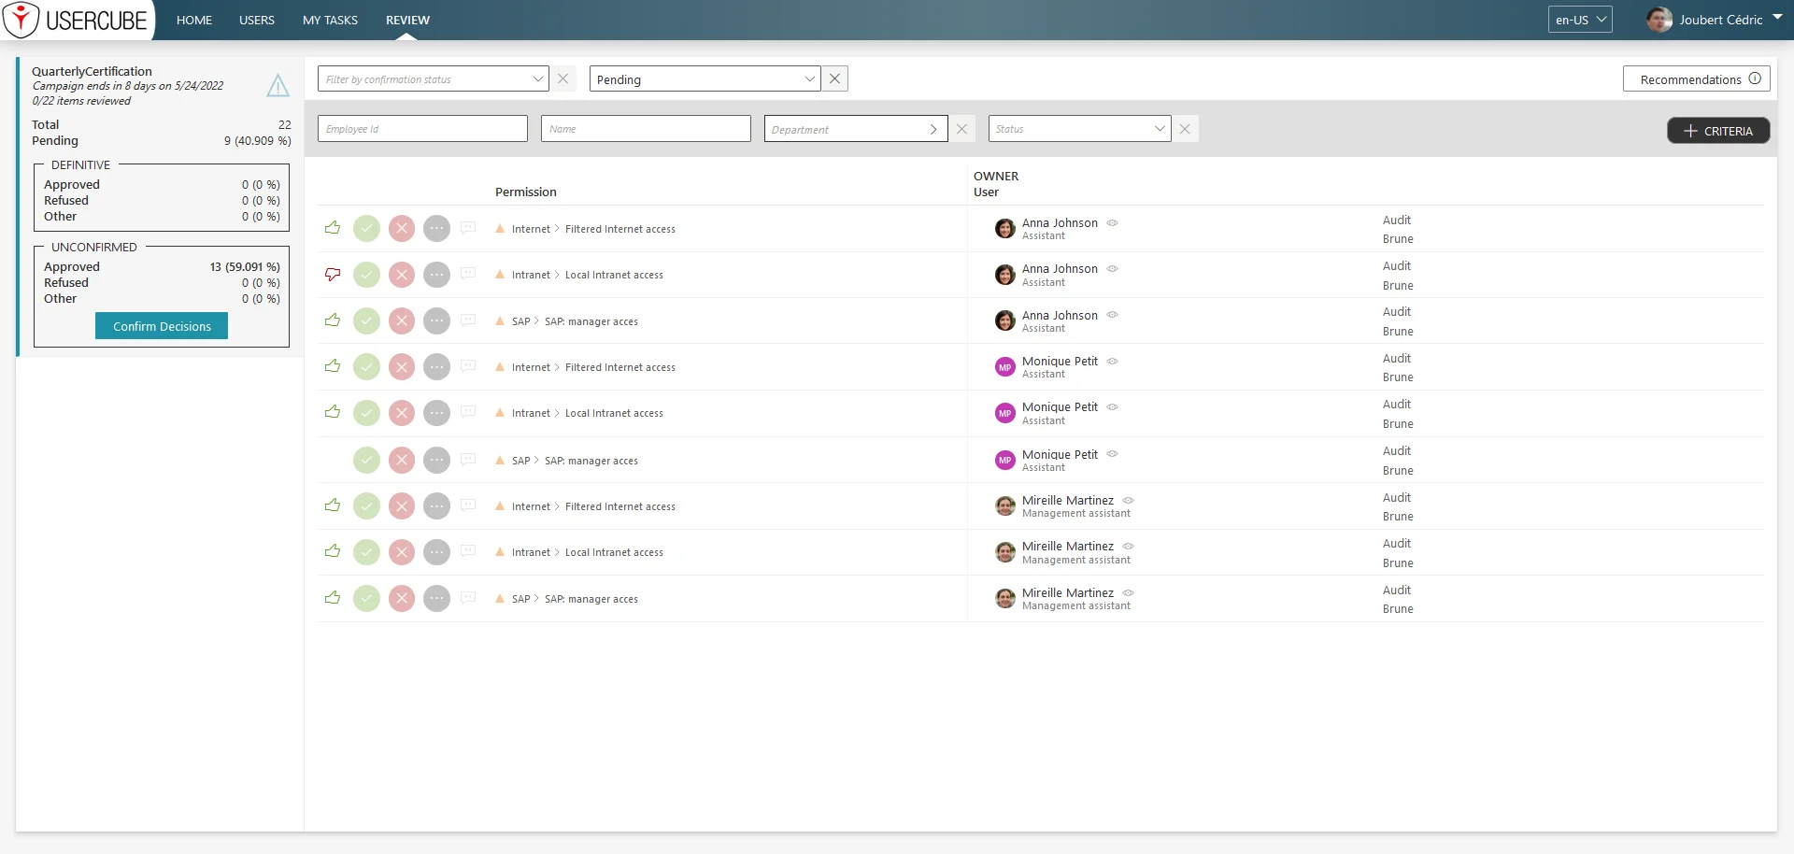The width and height of the screenshot is (1794, 854).
Task: Click thumbs-down recommendation on Anna Johnson's Local Intranet row
Action: [x=333, y=275]
